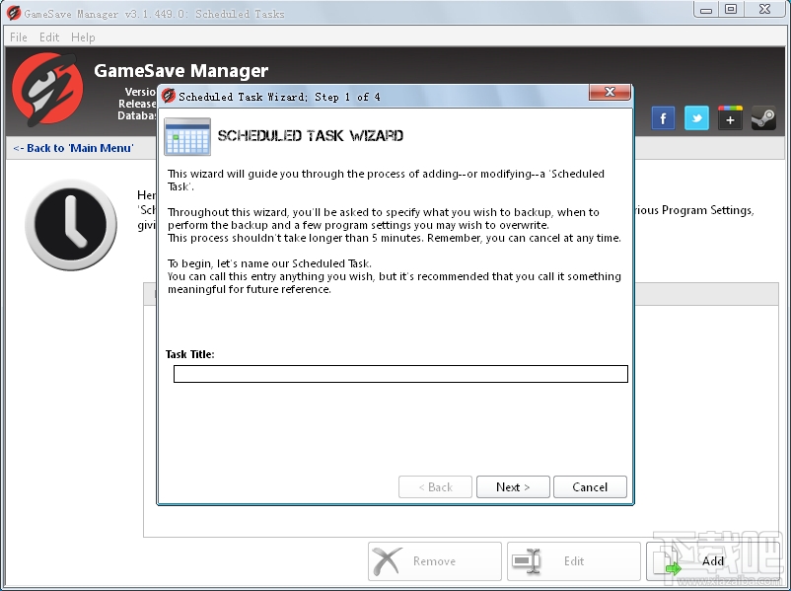Close the Scheduled Task Wizard dialog
The height and width of the screenshot is (591, 791).
click(x=609, y=92)
